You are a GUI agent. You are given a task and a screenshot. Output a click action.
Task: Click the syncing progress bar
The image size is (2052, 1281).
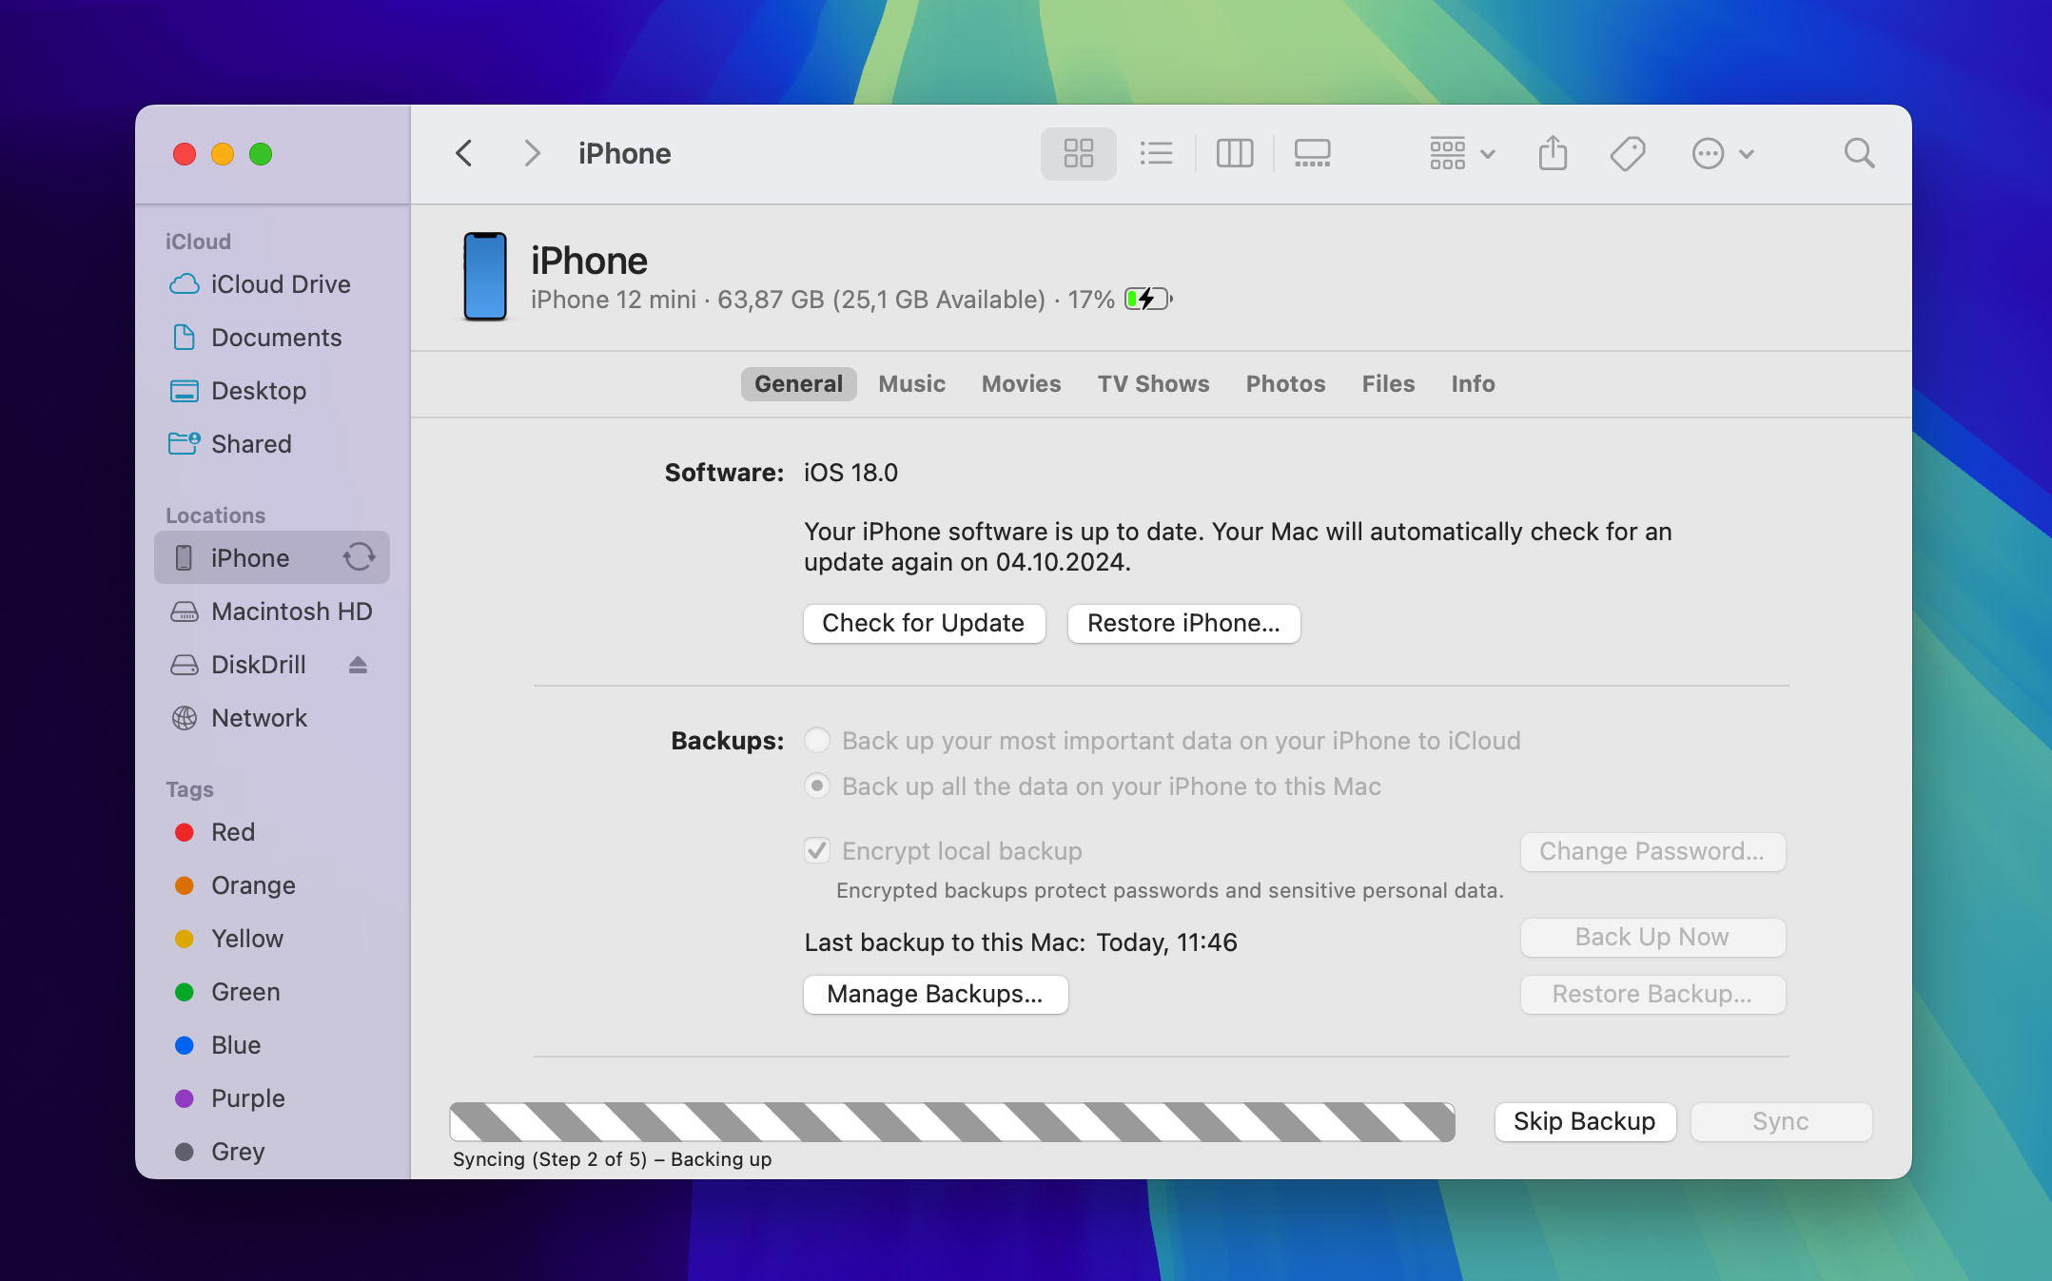tap(952, 1121)
